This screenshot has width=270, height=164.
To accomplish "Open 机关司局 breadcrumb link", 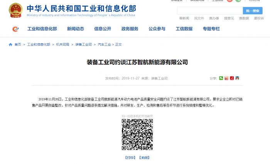I will click(62, 45).
